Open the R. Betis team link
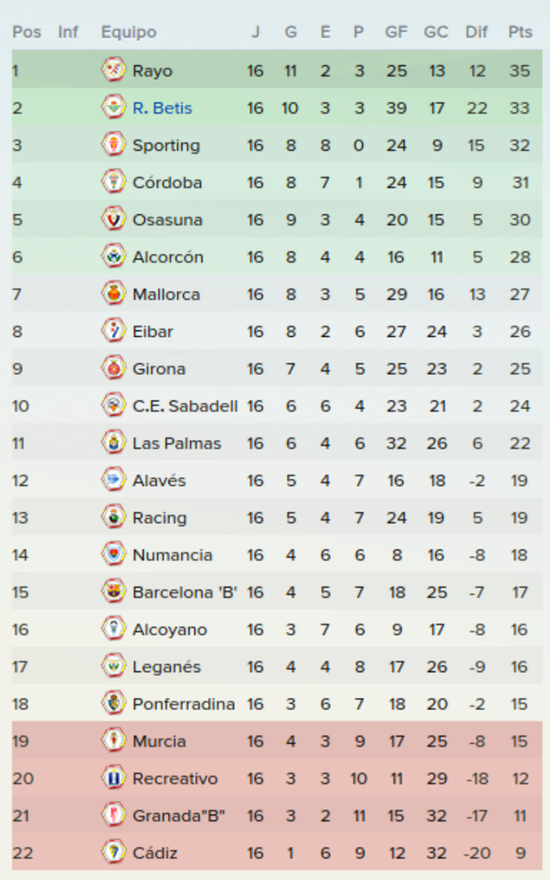Viewport: 550px width, 880px height. coord(162,107)
